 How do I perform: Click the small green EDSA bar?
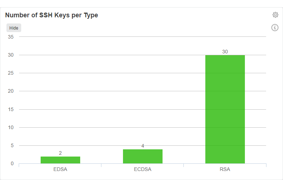(x=60, y=160)
